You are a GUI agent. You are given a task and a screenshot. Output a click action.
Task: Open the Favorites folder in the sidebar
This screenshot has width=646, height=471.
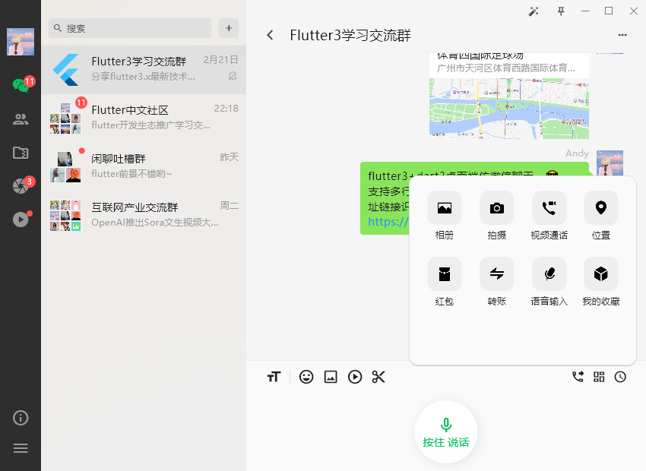[x=21, y=153]
